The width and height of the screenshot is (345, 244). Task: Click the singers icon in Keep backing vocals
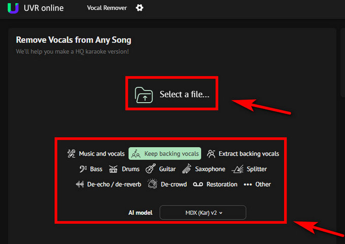135,154
